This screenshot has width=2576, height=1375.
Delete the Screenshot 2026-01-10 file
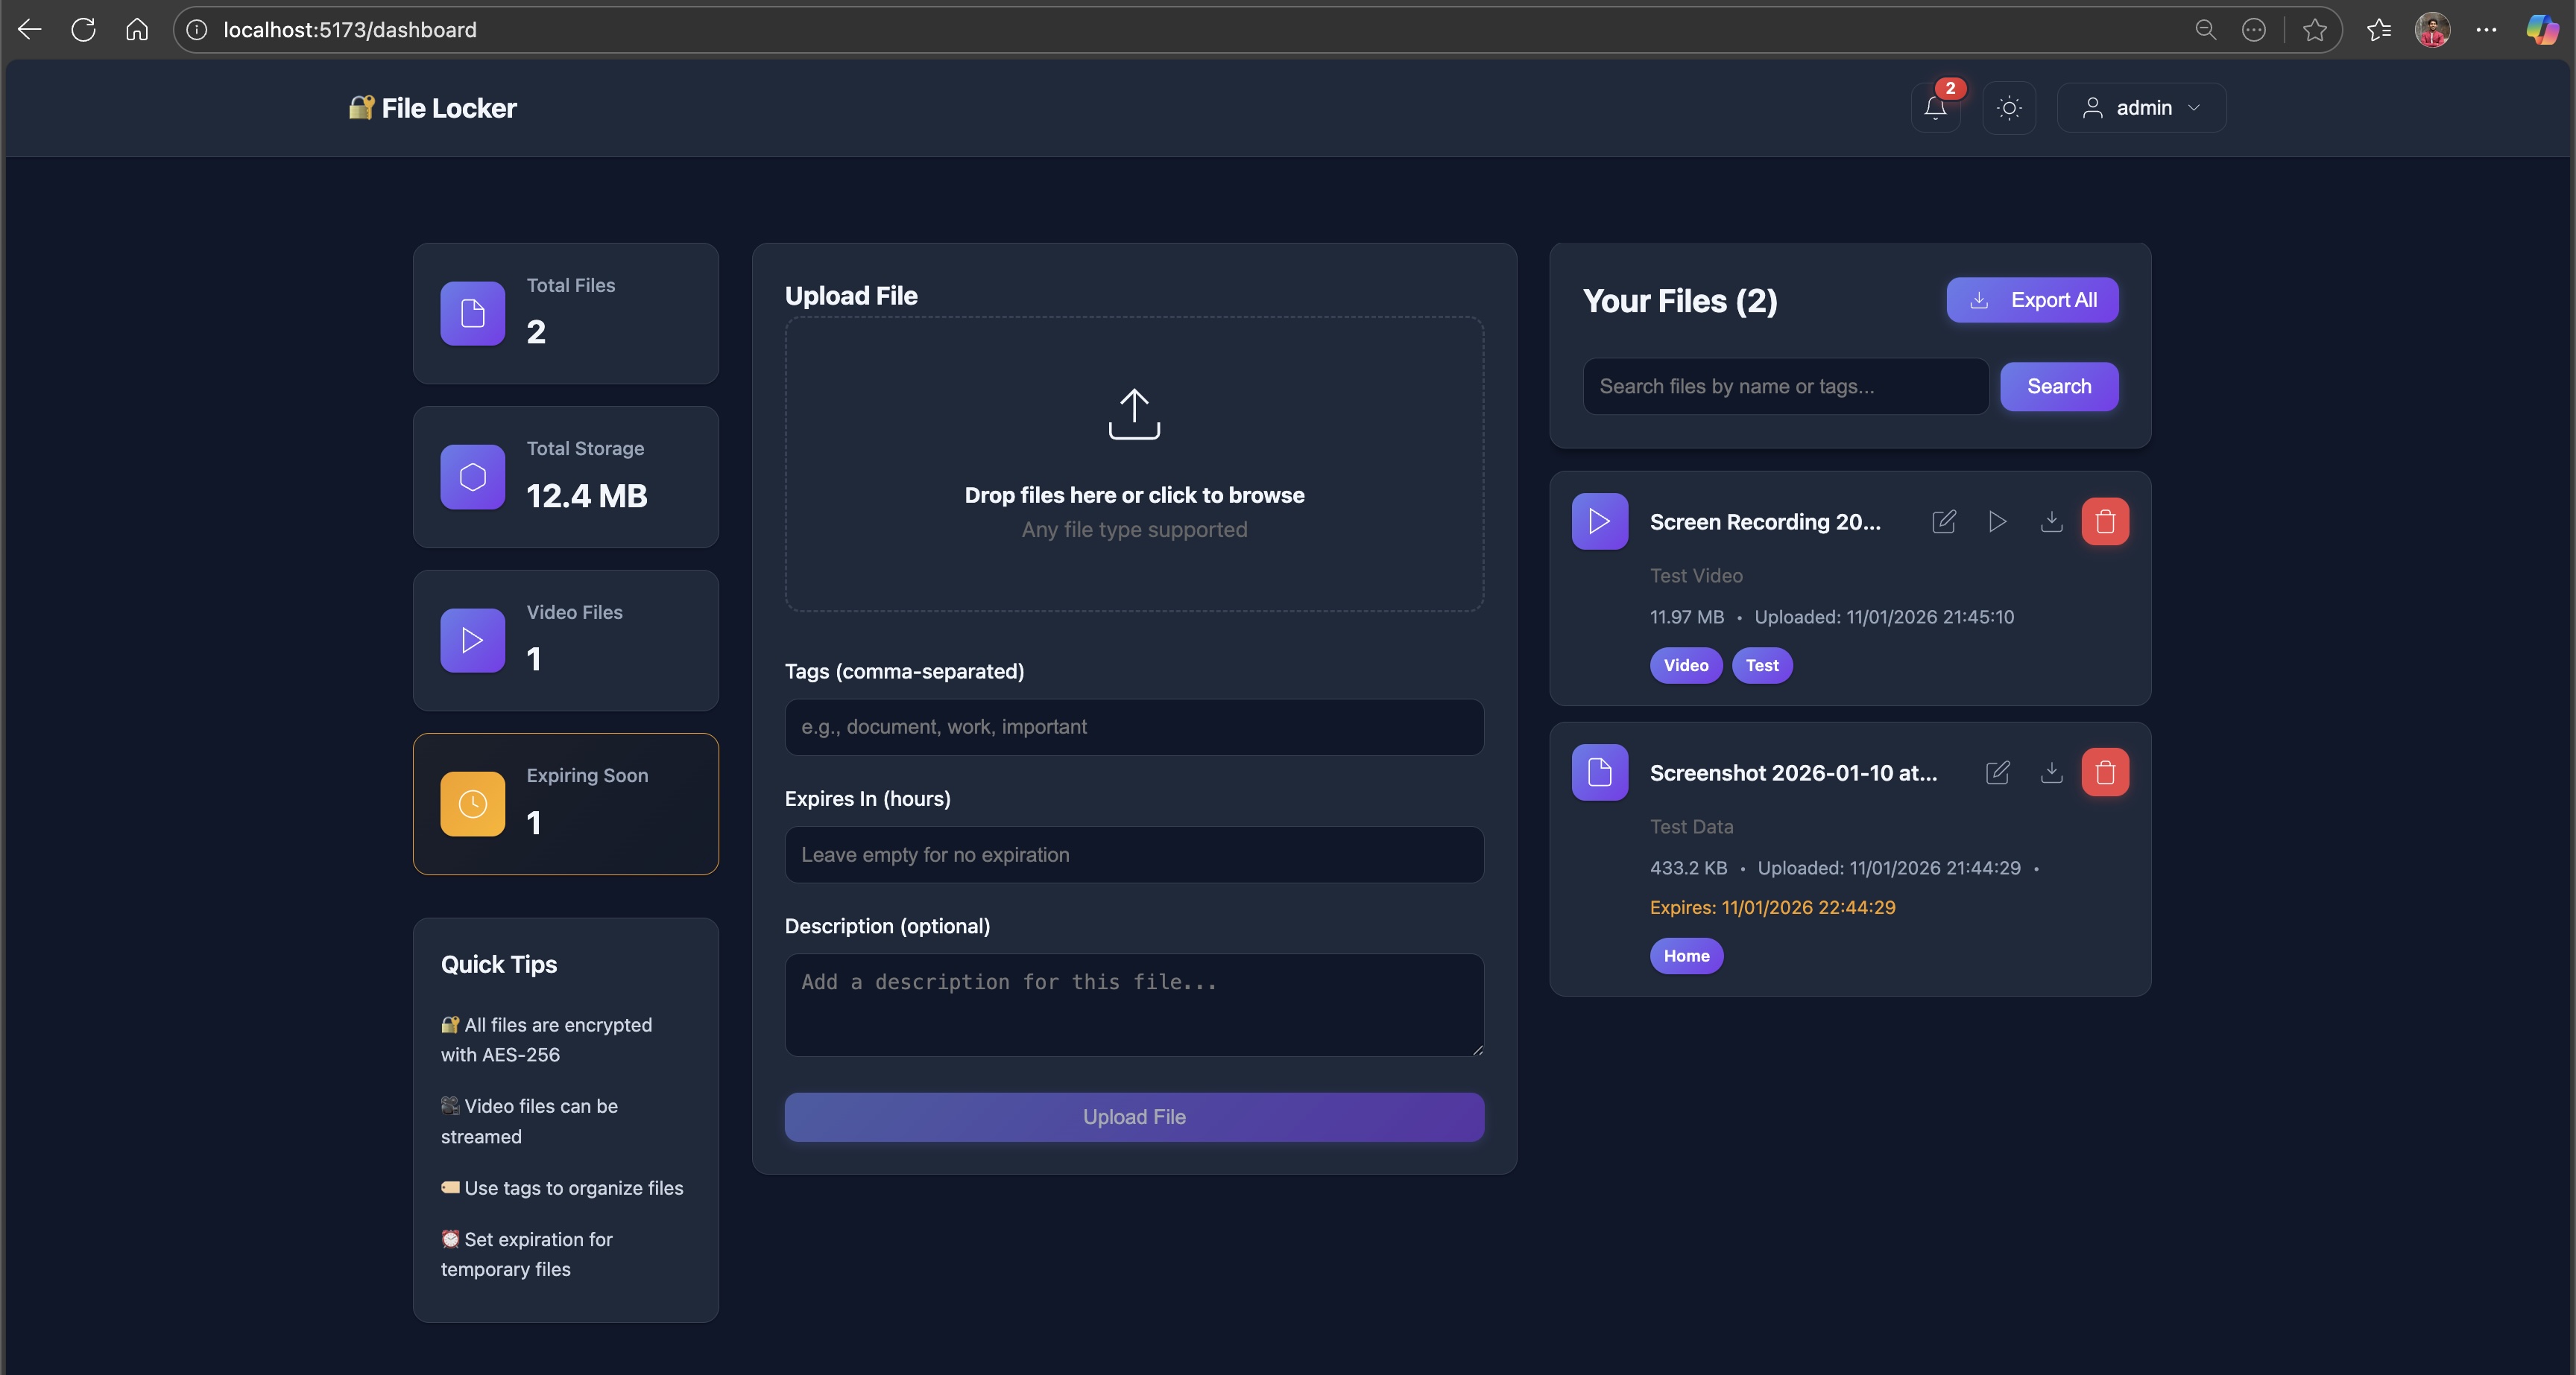[x=2105, y=772]
